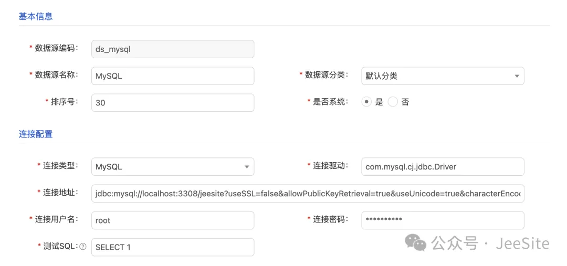Open the 连接类型 MySQL dropdown

[172, 167]
